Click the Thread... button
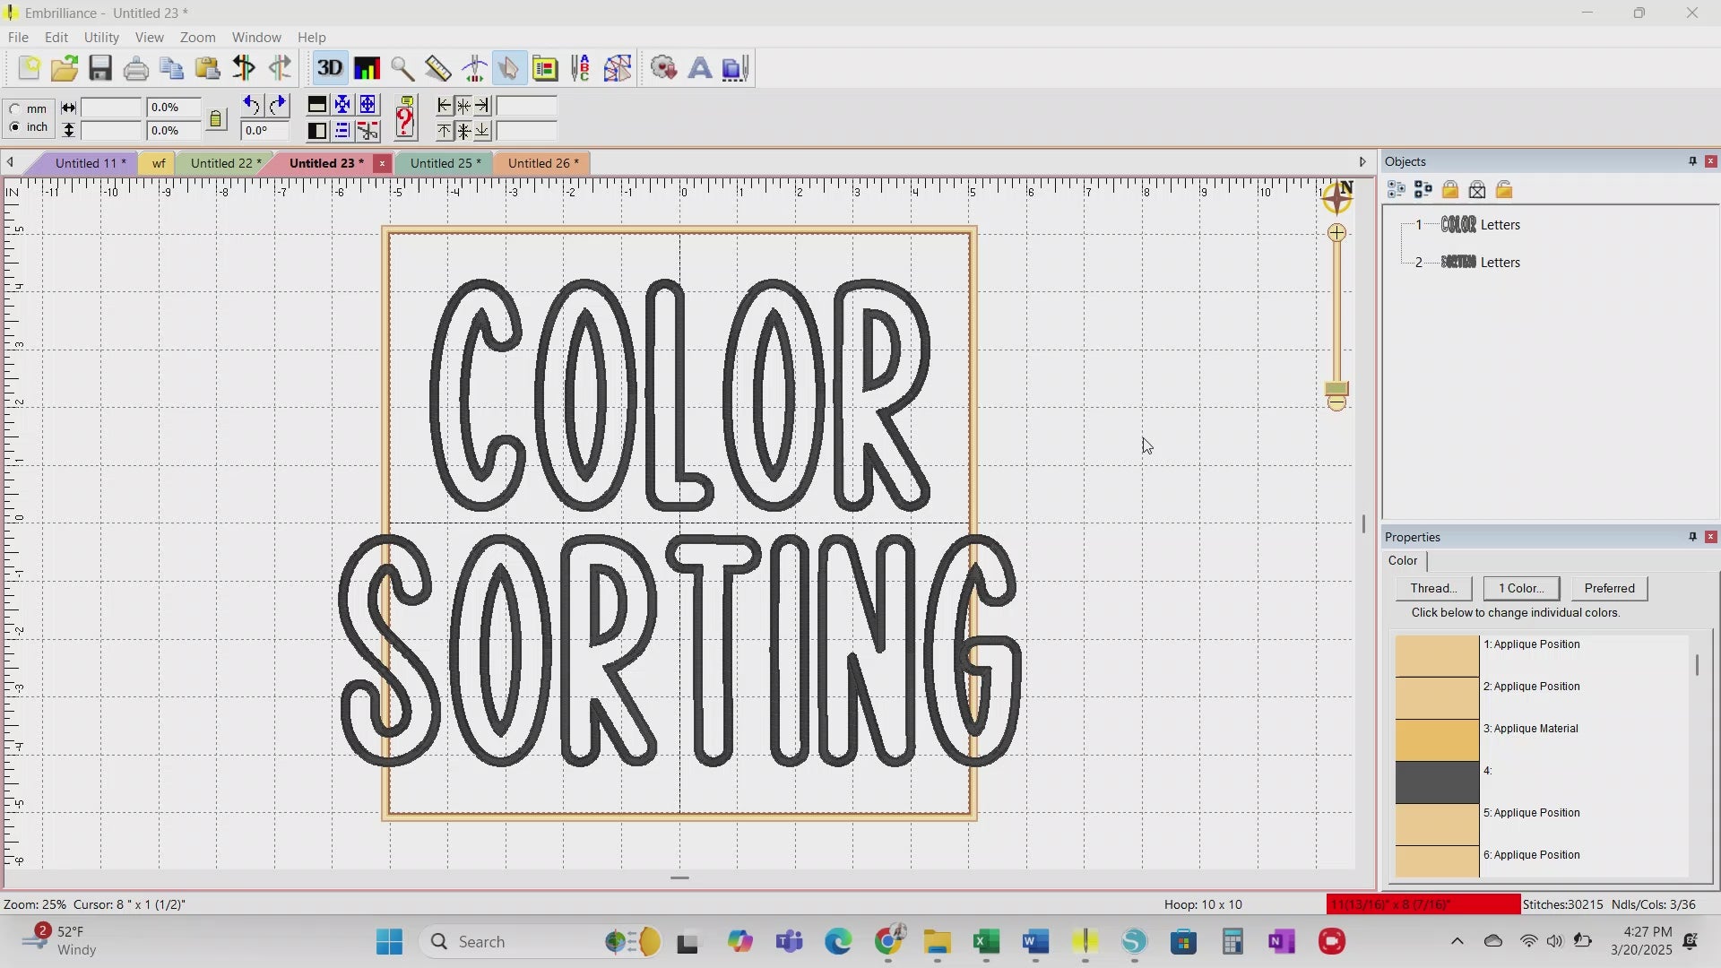The image size is (1721, 968). pos(1433,589)
